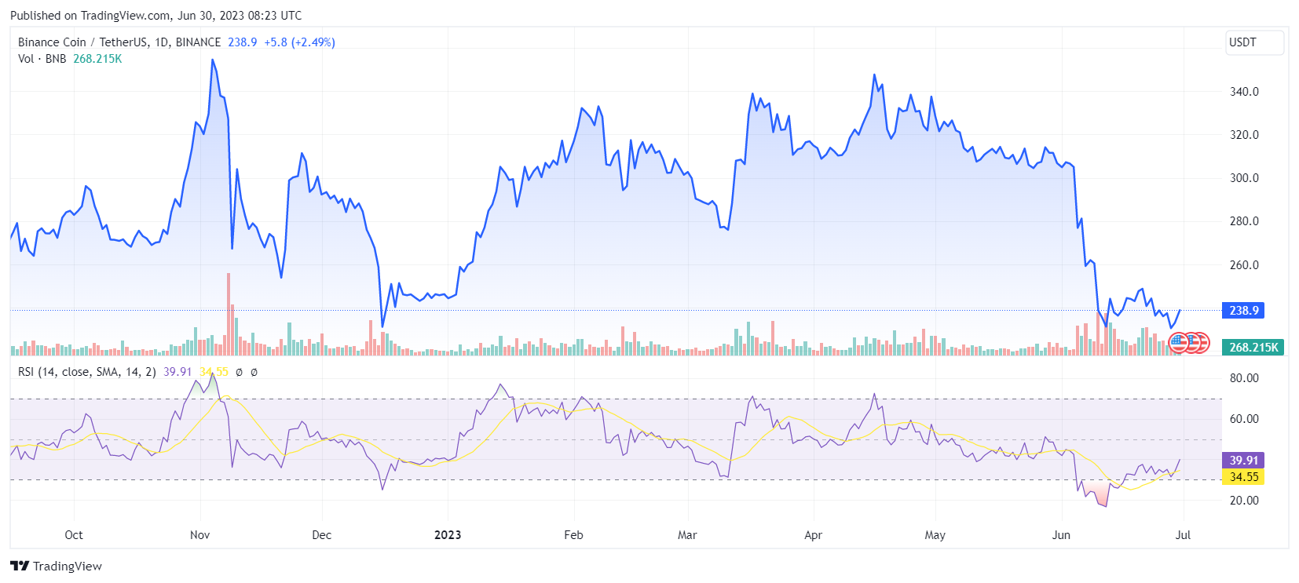The width and height of the screenshot is (1299, 583).
Task: Click the Nov label on time axis
Action: (x=200, y=535)
